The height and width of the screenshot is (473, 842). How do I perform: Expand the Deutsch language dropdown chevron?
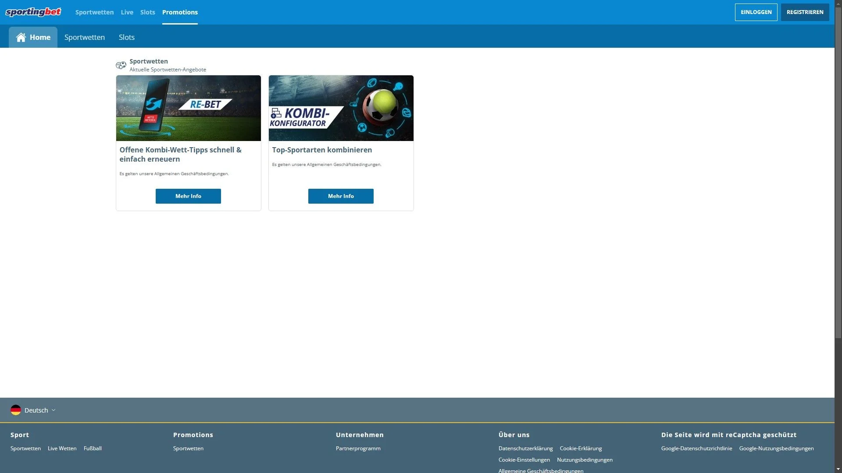coord(54,410)
